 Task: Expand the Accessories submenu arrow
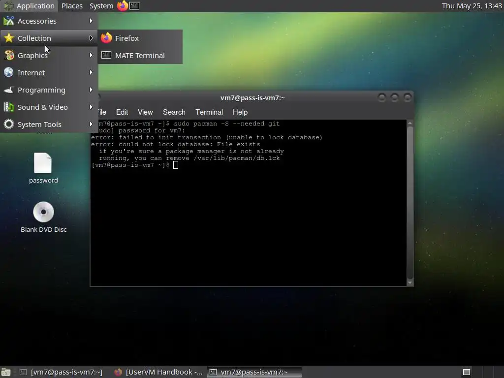[x=91, y=21]
